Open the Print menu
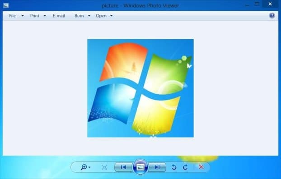281x179 pixels. click(x=35, y=16)
